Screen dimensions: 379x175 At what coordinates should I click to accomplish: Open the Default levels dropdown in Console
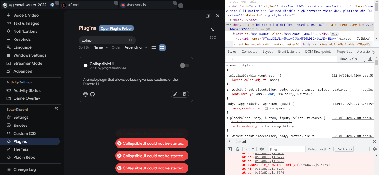(x=319, y=149)
